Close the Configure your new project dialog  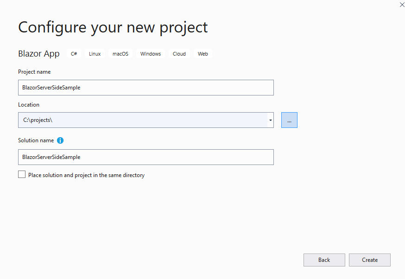[402, 5]
